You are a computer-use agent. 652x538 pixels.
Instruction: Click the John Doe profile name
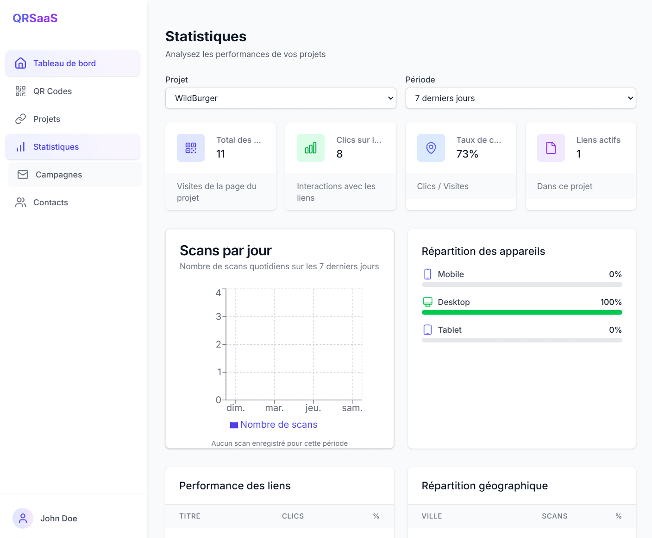(x=58, y=519)
